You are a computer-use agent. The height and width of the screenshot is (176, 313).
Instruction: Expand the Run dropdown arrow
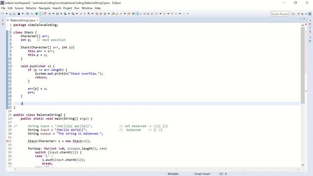(61, 14)
